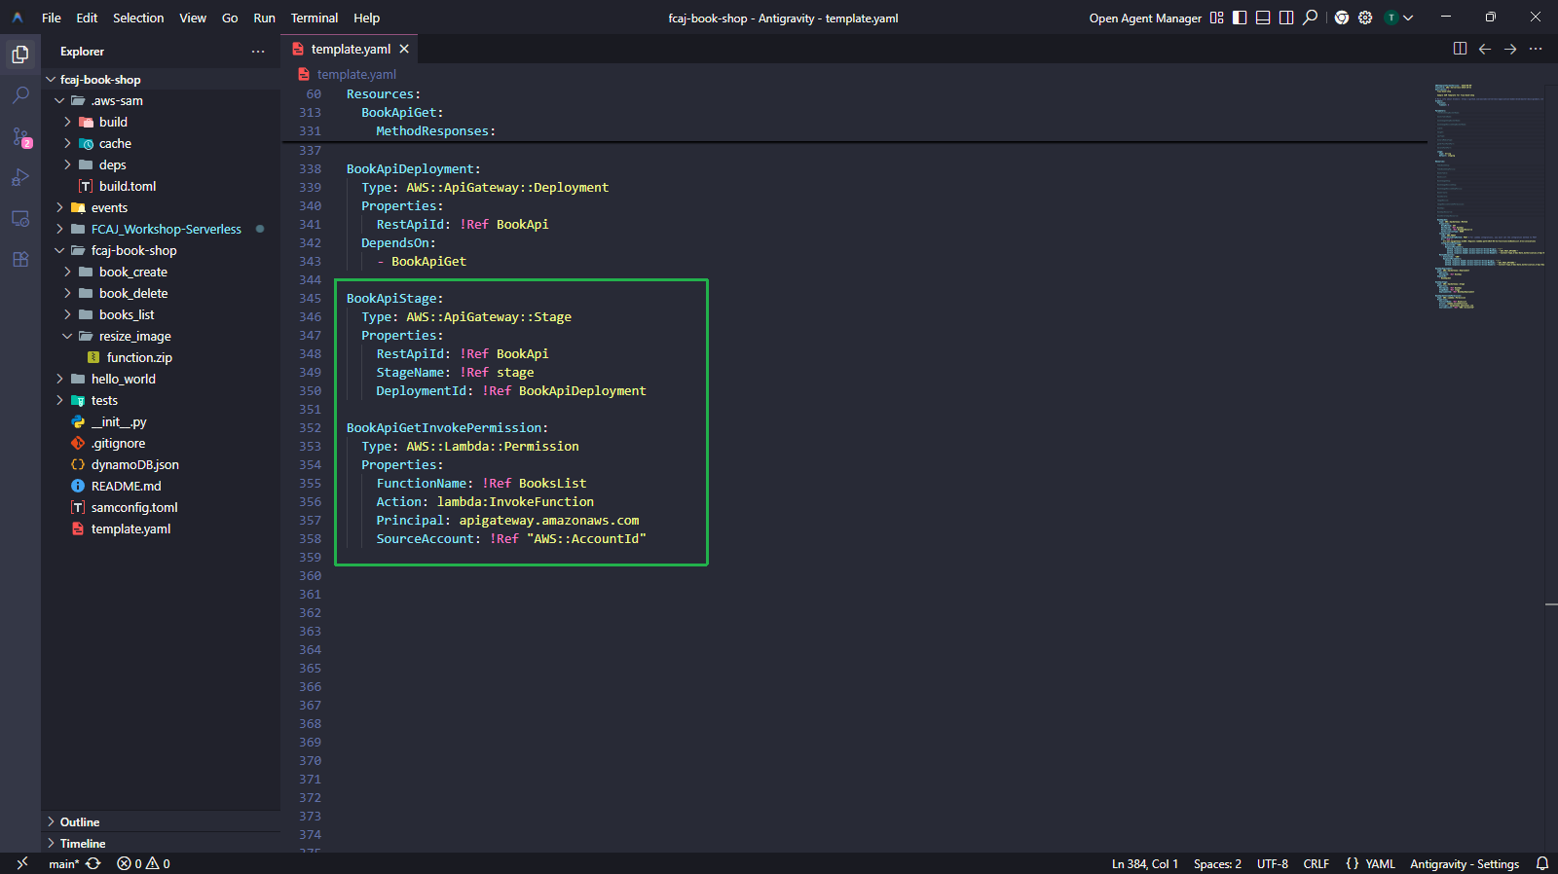Navigate forward with right arrow icon
The height and width of the screenshot is (874, 1558).
(1510, 49)
